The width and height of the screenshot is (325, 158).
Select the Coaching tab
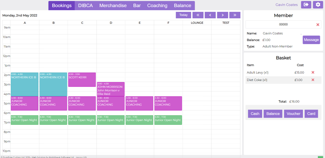click(x=157, y=6)
